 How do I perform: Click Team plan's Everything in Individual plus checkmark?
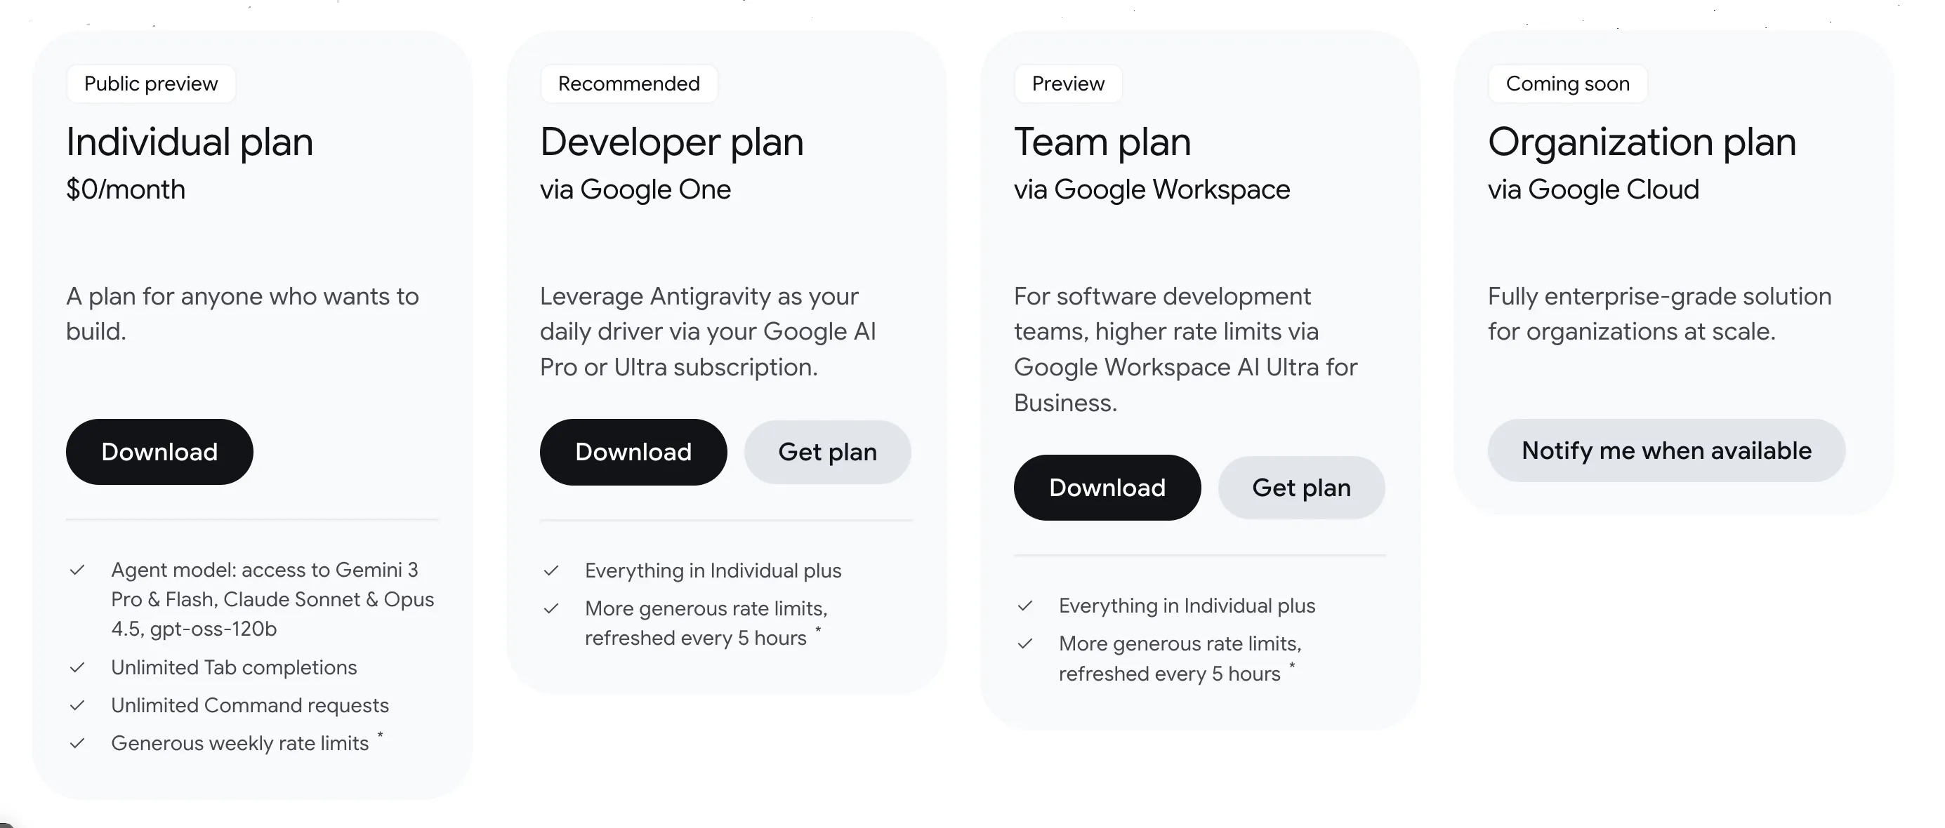1024,606
